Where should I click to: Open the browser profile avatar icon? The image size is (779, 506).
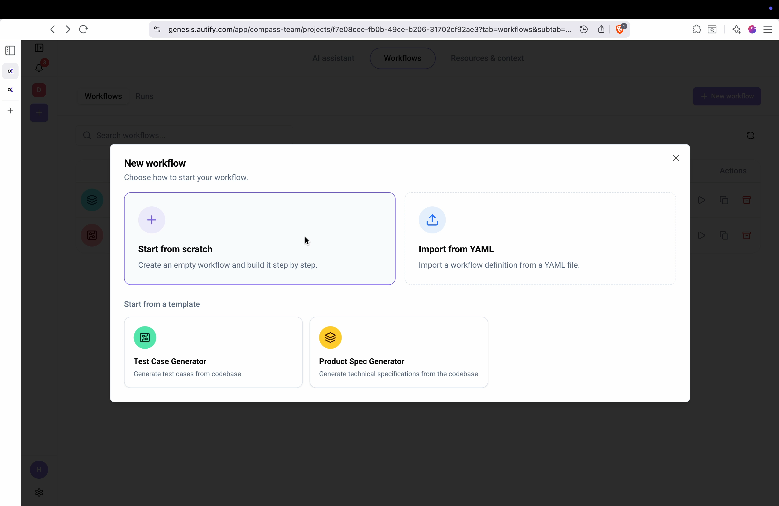pyautogui.click(x=752, y=29)
